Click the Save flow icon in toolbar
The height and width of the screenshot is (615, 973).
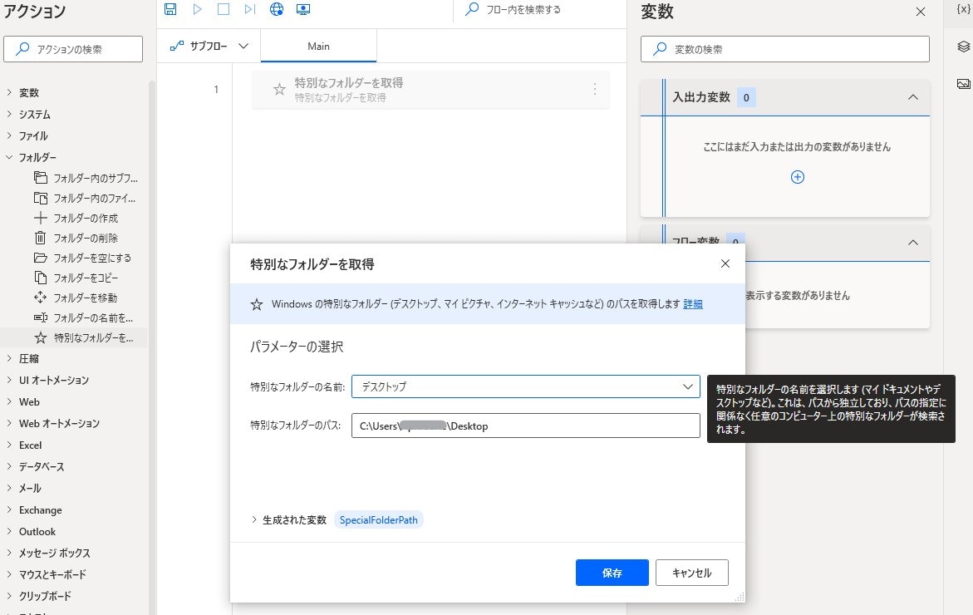pyautogui.click(x=170, y=9)
